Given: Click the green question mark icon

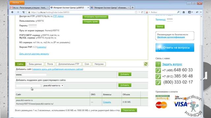Looking at the screenshot, I should 158,64.
